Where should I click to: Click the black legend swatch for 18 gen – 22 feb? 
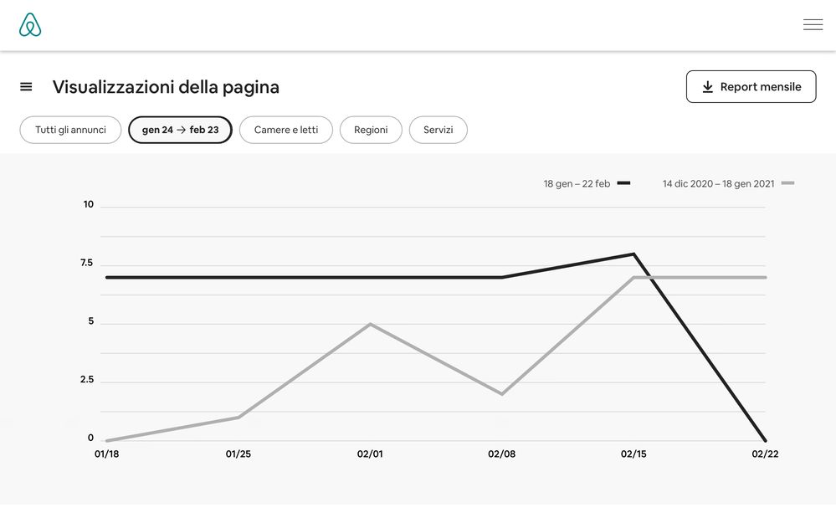tap(623, 183)
